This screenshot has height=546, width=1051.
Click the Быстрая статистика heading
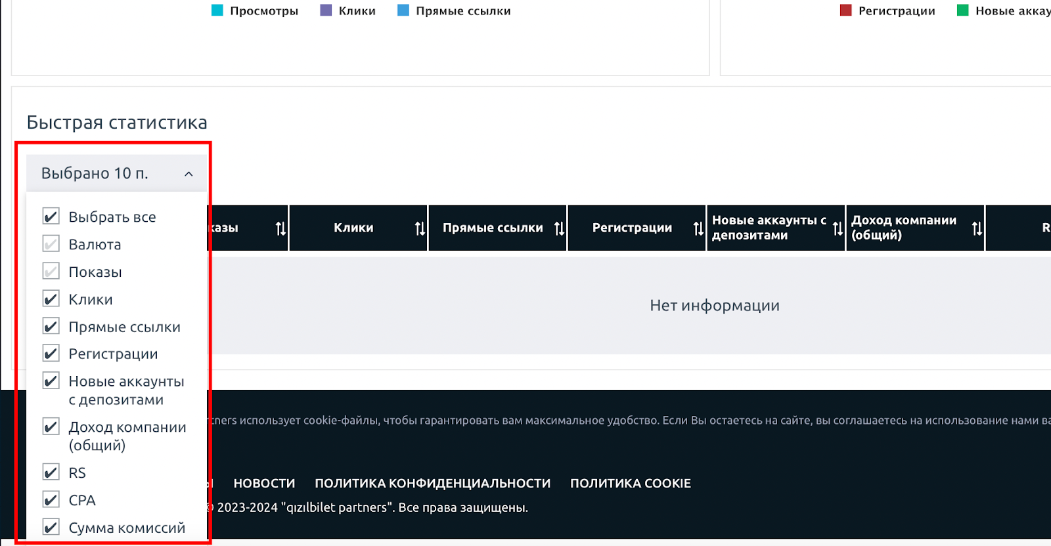tap(117, 122)
